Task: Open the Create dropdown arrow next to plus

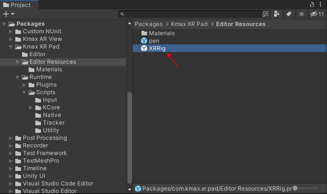Action: coord(13,14)
